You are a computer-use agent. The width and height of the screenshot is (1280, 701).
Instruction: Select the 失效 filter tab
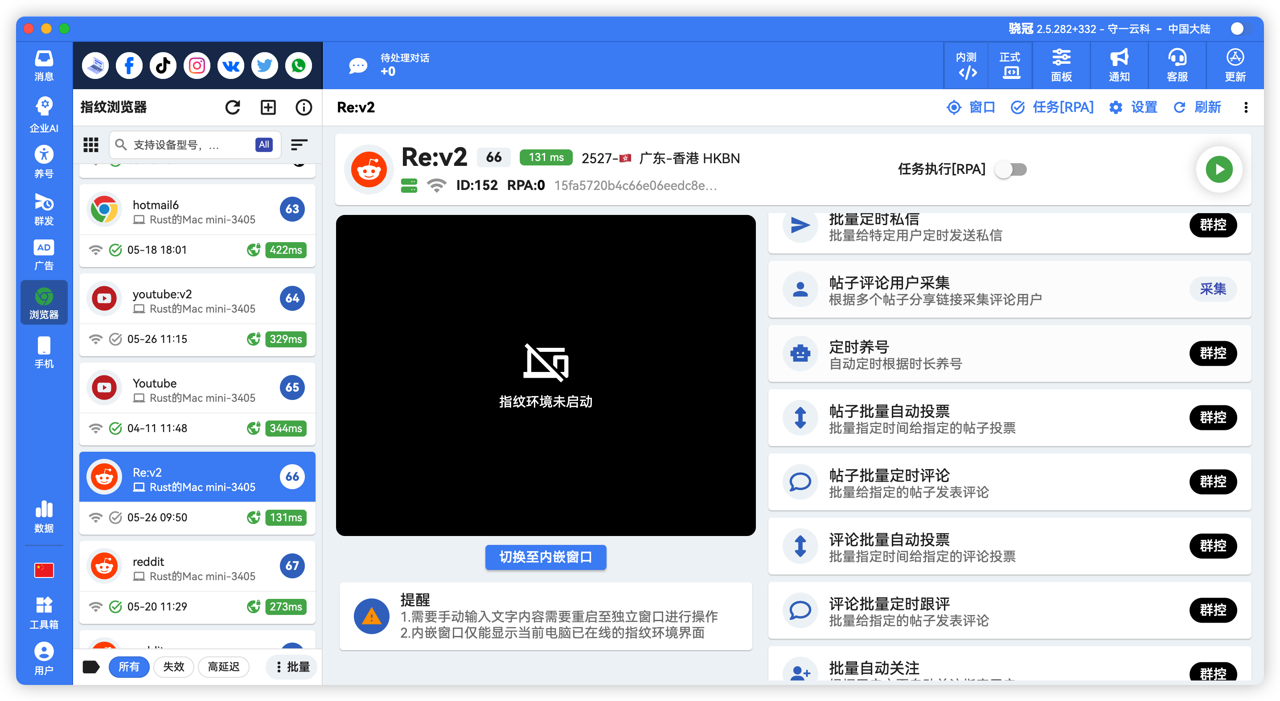point(173,667)
